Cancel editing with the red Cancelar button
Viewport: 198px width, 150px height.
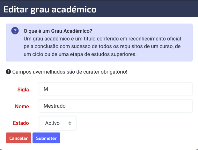pos(18,138)
